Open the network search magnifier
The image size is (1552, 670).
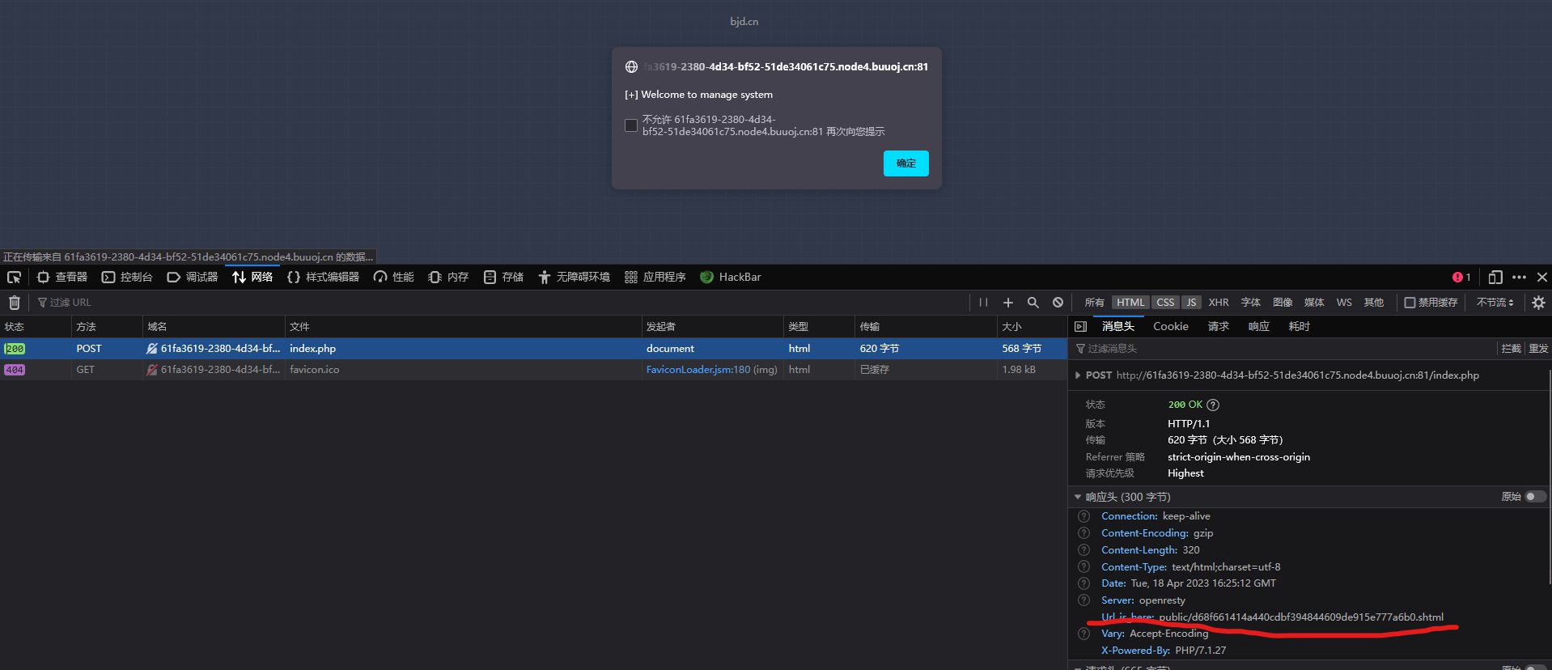tap(1033, 303)
